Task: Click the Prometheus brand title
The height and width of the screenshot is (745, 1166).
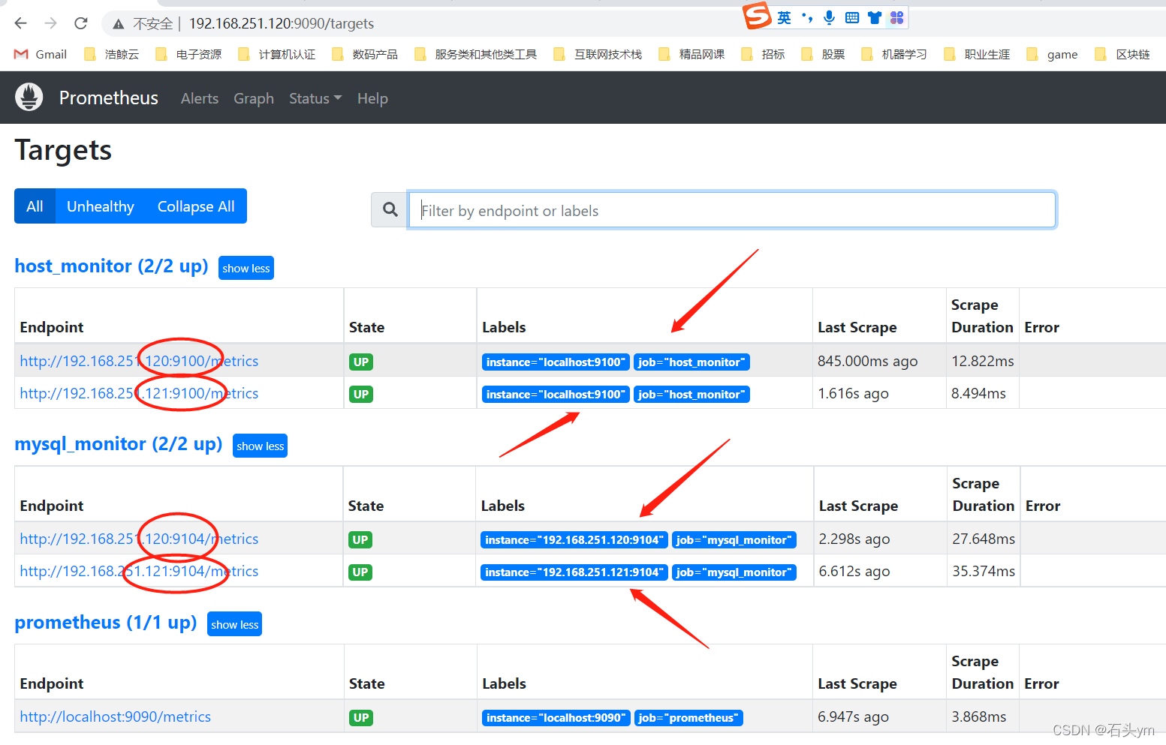Action: [109, 98]
